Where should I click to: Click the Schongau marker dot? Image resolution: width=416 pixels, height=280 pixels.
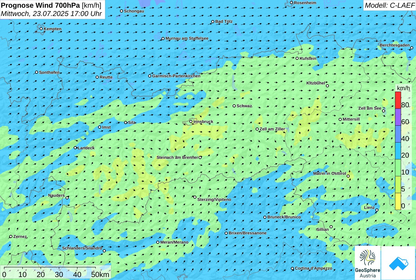coord(121,11)
